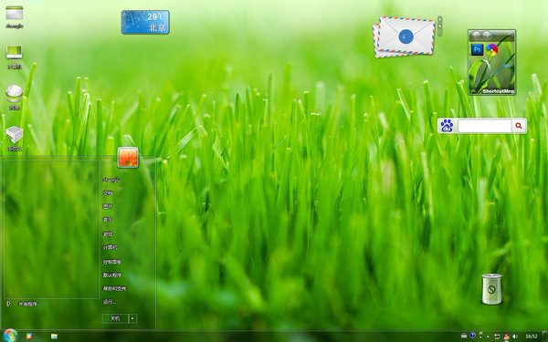This screenshot has height=342, width=548.
Task: Click the Baidu paw logo
Action: 447,126
